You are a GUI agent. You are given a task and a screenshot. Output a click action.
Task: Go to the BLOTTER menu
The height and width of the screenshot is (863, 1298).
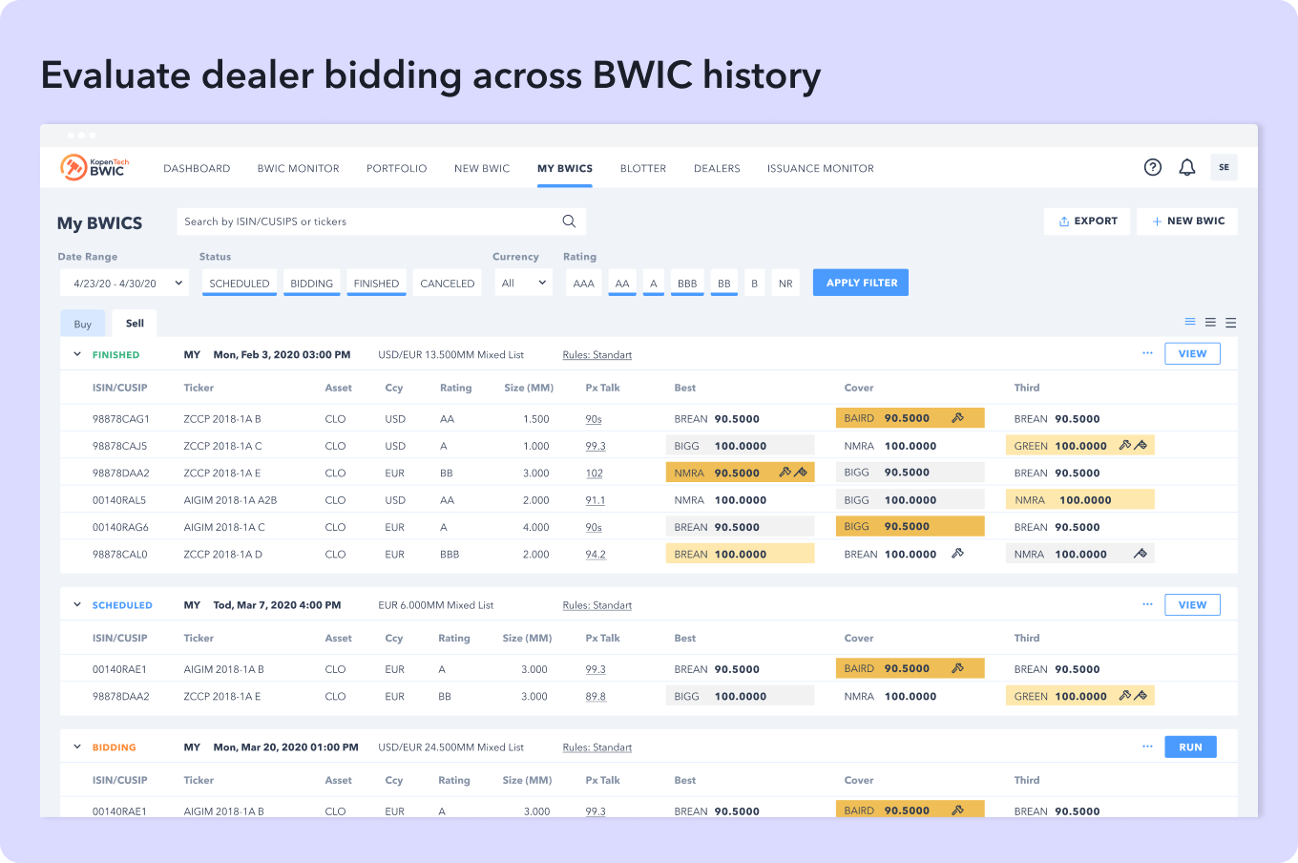(x=642, y=169)
